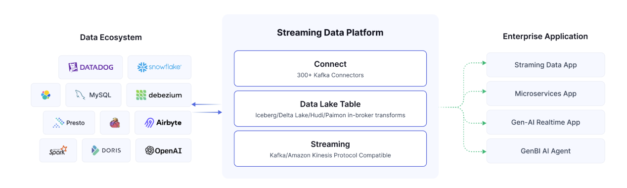Click the red AWS Kinesis-style icon tile
The width and height of the screenshot is (627, 188).
coord(115,123)
